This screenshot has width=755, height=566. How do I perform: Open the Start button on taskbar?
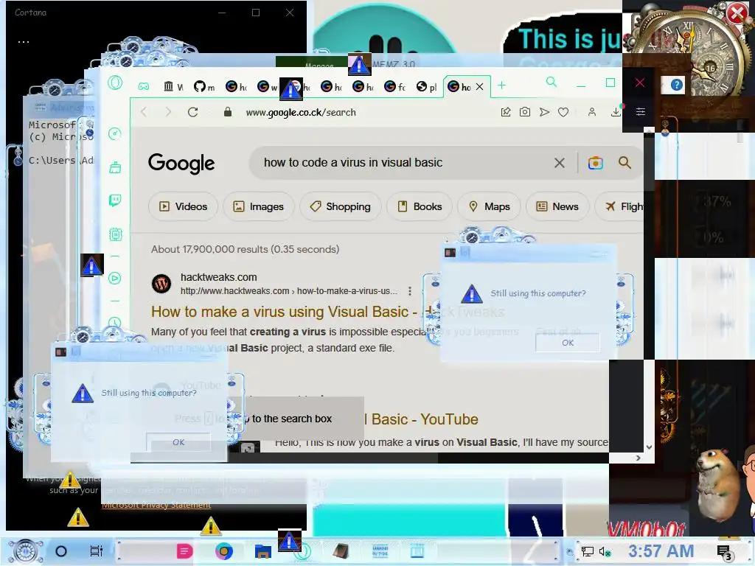coord(26,551)
